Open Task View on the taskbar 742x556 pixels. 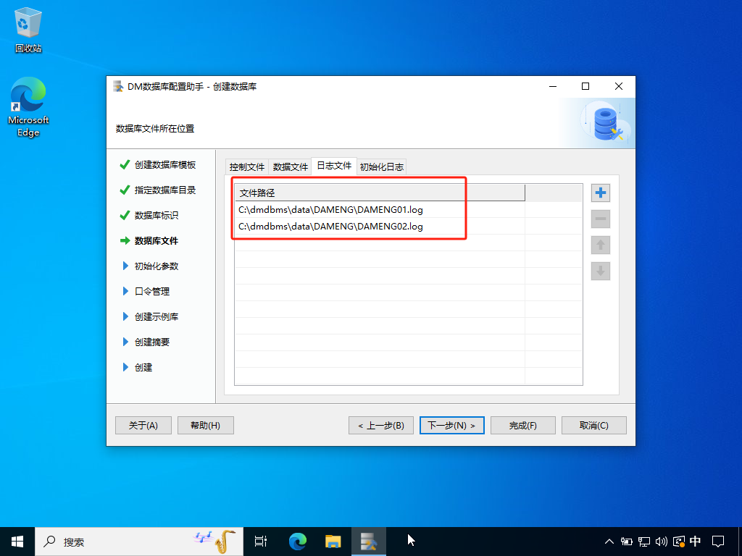pos(261,542)
